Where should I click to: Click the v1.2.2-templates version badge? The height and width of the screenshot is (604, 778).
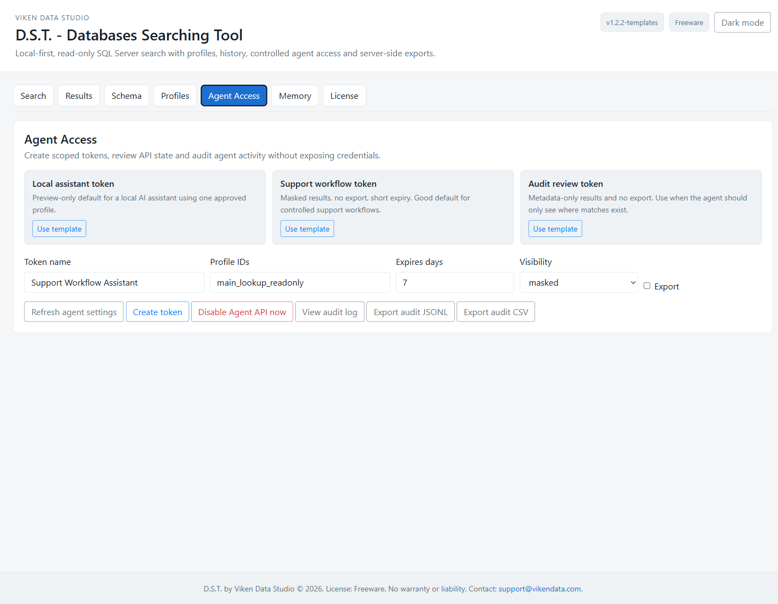click(632, 22)
